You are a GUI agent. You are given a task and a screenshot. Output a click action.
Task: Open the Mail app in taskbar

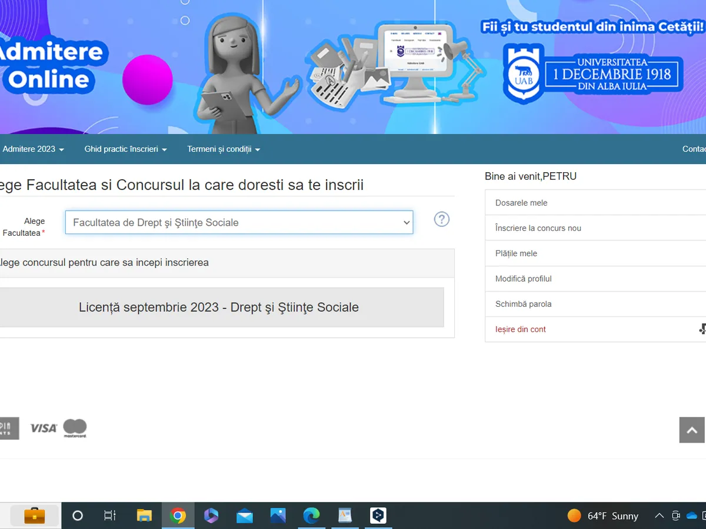click(x=244, y=515)
